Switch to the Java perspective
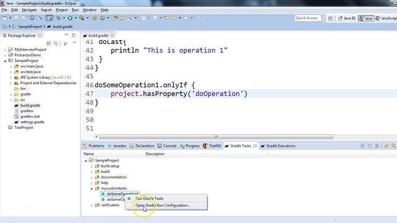 366,18
